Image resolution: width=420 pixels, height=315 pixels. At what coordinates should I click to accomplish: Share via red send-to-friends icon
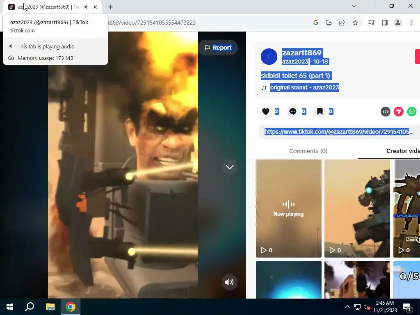pyautogui.click(x=399, y=112)
